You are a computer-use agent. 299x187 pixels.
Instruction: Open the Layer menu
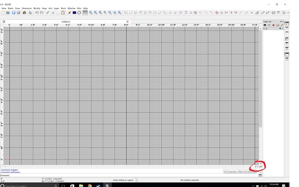pyautogui.click(x=56, y=8)
